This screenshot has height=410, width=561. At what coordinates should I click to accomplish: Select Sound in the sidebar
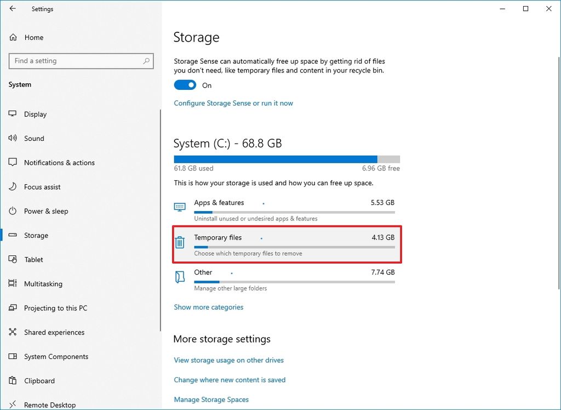34,138
